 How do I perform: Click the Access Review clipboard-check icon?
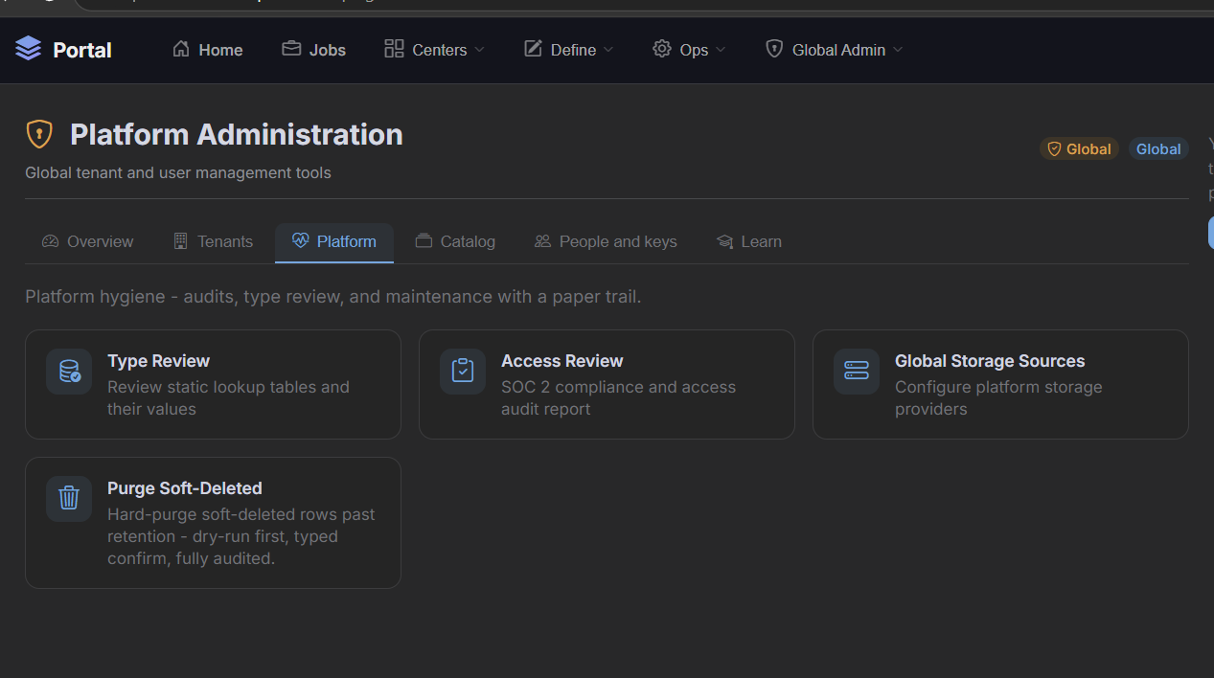click(x=463, y=372)
